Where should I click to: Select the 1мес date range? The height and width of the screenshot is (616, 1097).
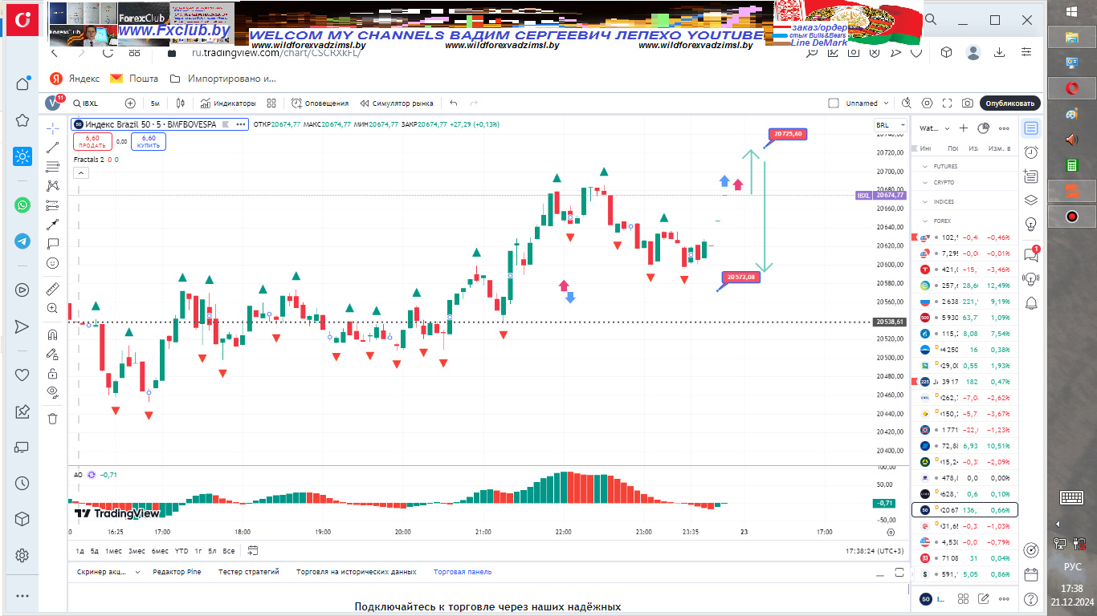click(113, 551)
